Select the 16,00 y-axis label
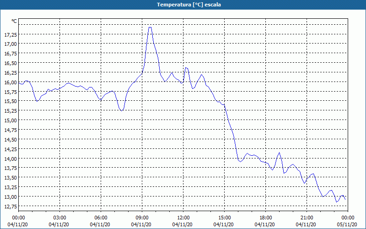This screenshot has height=229, width=366. tap(10, 82)
